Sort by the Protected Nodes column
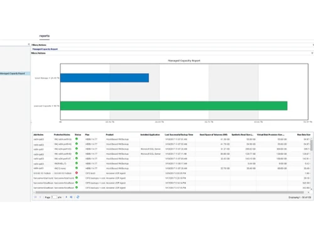The width and height of the screenshot is (314, 236). [62, 135]
